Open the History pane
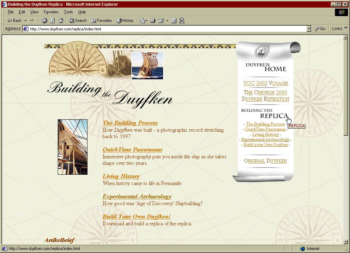350x253 pixels. 125,21
